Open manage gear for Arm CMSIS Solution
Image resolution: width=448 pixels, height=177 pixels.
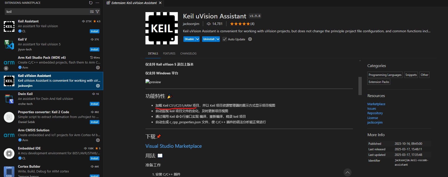point(98,140)
